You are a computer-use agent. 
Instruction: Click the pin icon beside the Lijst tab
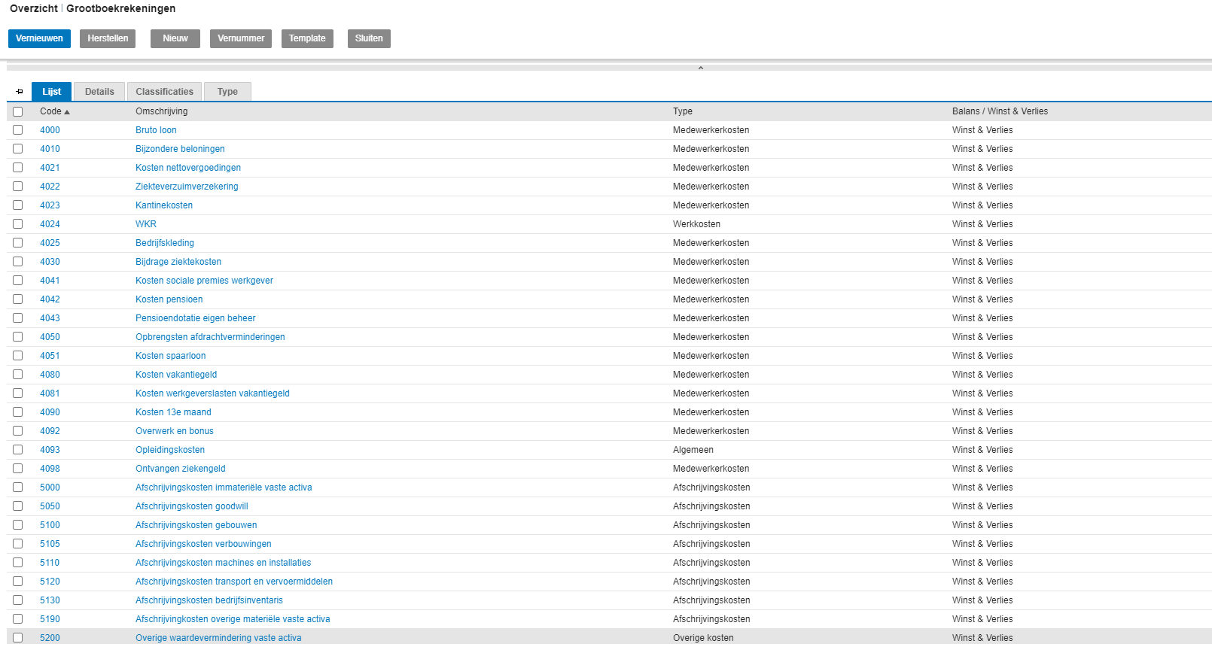[20, 92]
